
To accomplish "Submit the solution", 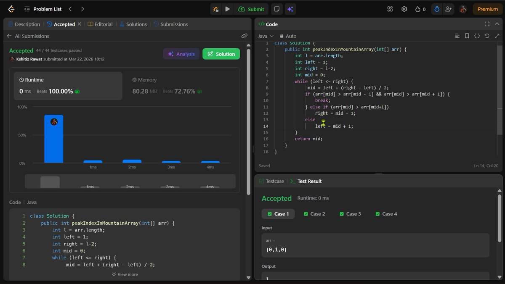I will pyautogui.click(x=251, y=9).
